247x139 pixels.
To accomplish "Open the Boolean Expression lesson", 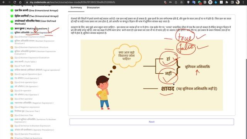I will (x=33, y=32).
